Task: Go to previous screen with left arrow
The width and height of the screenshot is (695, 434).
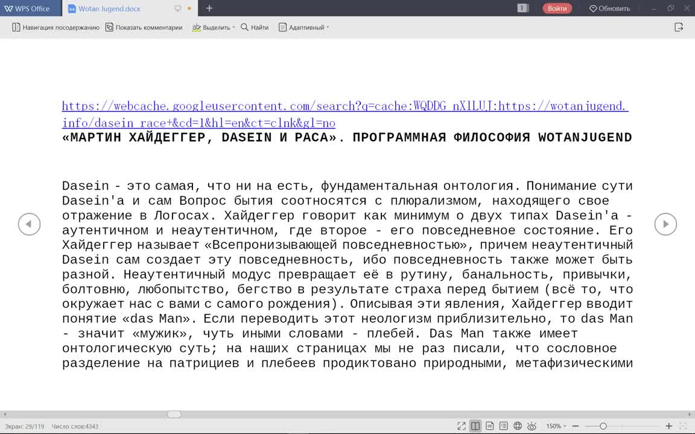Action: pos(29,224)
